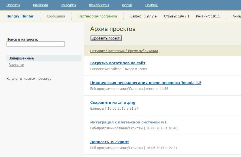This screenshot has height=157, width=241.
Task: Open Помощь in navigation bar
Action: [152, 5]
